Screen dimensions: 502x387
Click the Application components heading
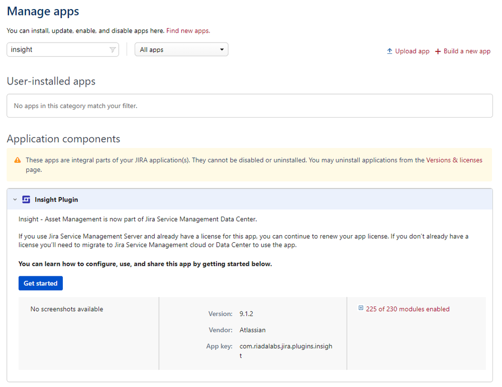[x=63, y=139]
